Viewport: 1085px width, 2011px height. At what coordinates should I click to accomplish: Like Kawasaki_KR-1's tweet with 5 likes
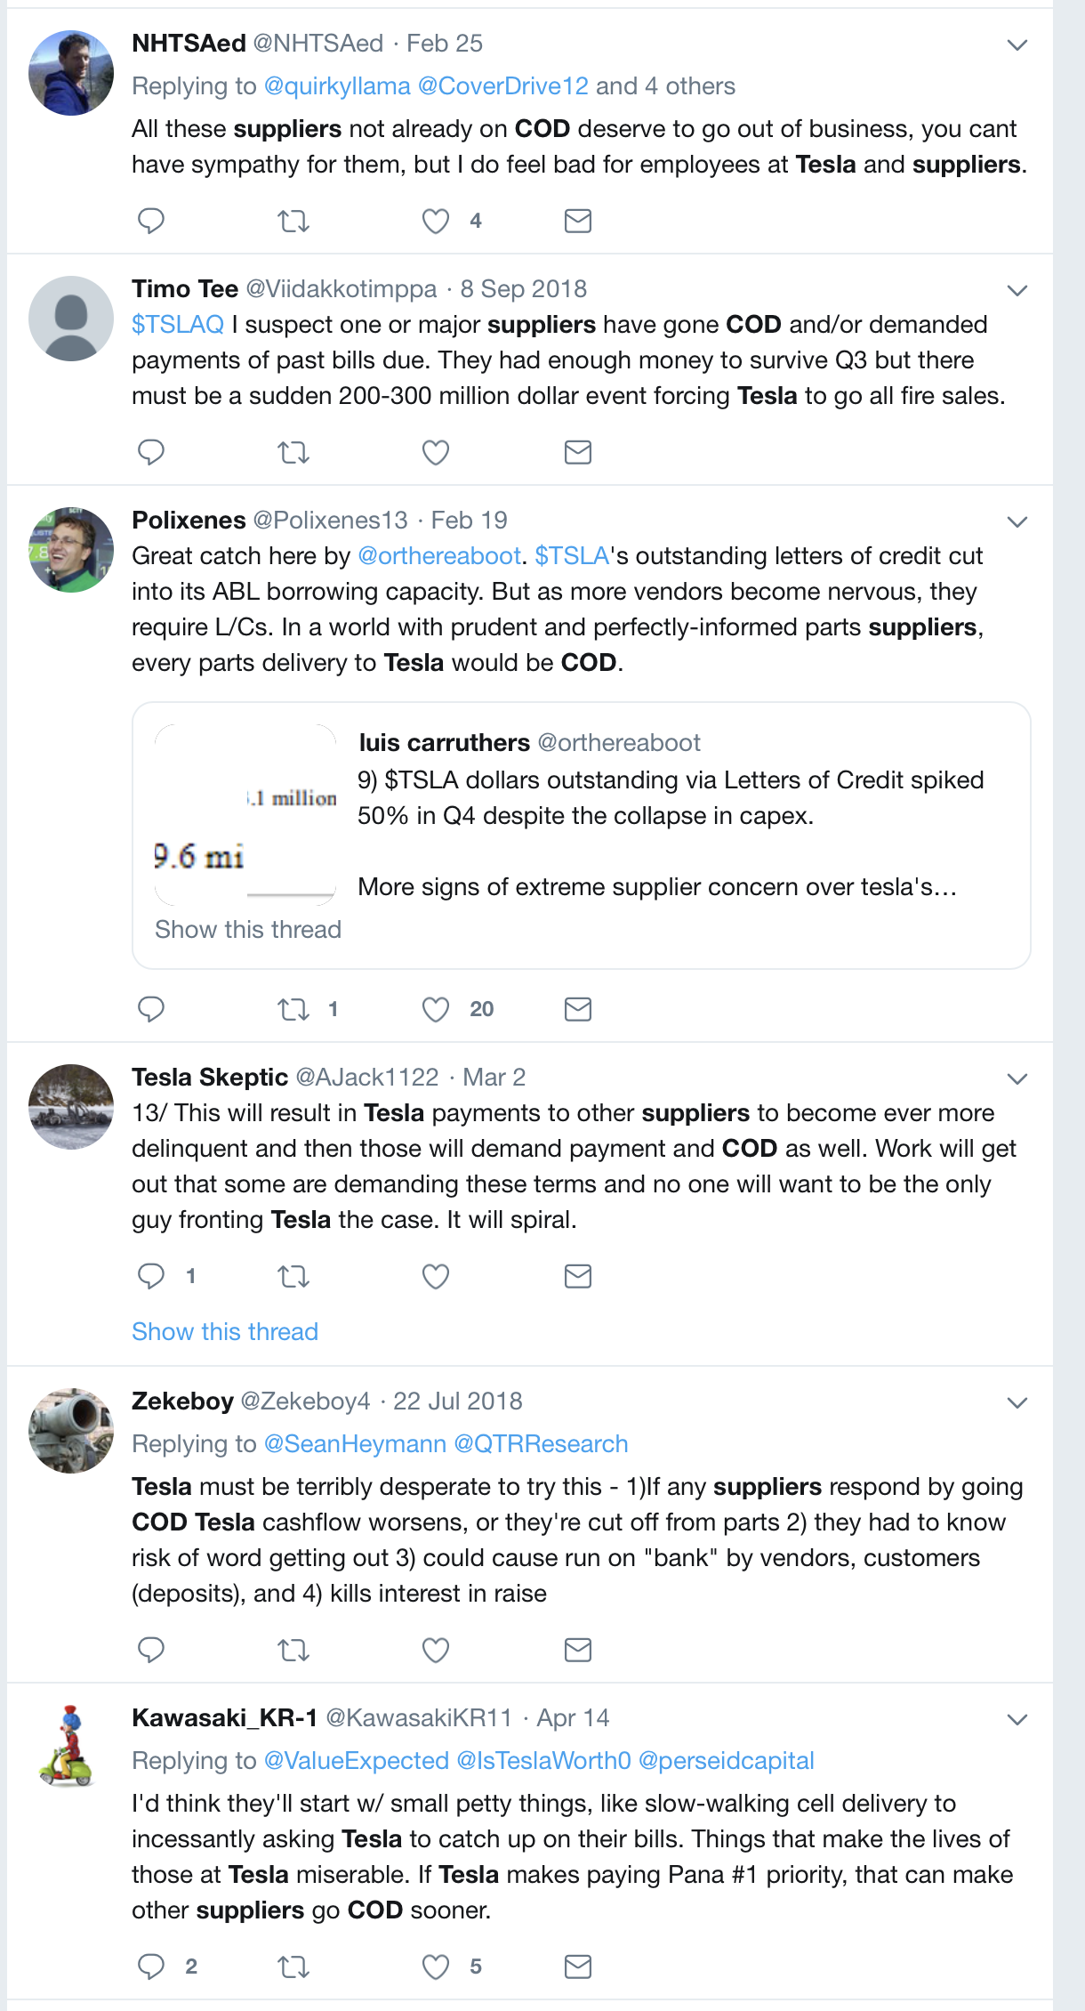[x=435, y=1967]
